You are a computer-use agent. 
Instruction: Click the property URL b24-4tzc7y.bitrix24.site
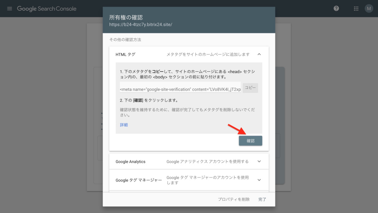click(x=141, y=24)
